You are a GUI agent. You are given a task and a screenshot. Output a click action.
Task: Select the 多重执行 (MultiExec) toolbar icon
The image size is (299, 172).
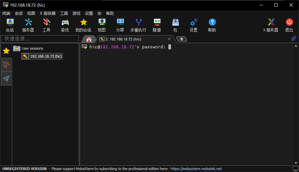tap(139, 25)
